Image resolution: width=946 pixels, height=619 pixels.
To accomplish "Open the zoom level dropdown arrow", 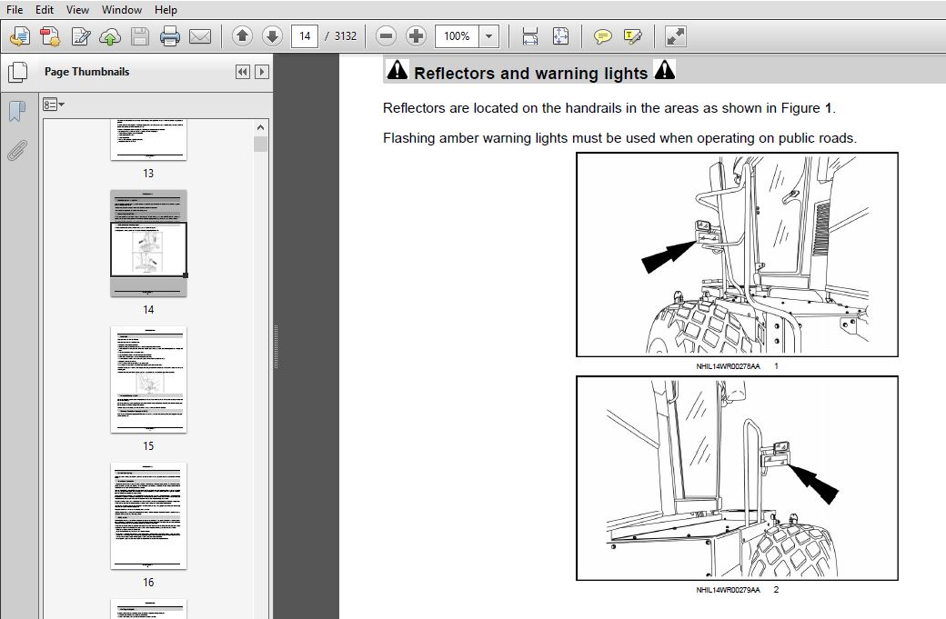I will click(x=488, y=36).
